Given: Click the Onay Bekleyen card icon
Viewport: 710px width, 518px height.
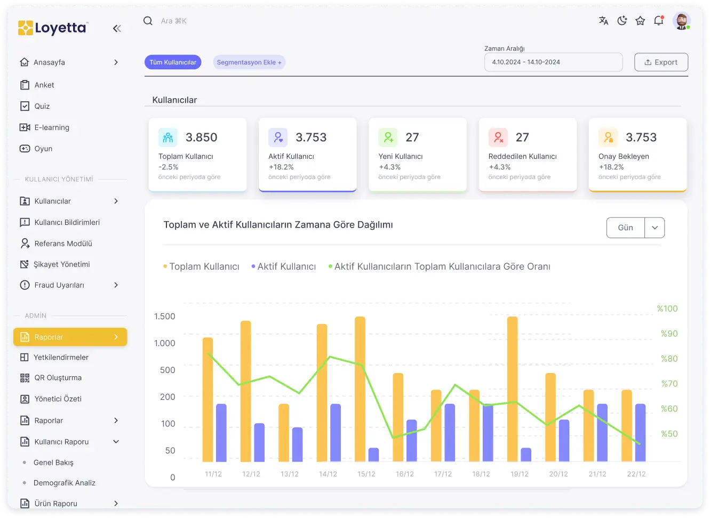Looking at the screenshot, I should coord(608,137).
